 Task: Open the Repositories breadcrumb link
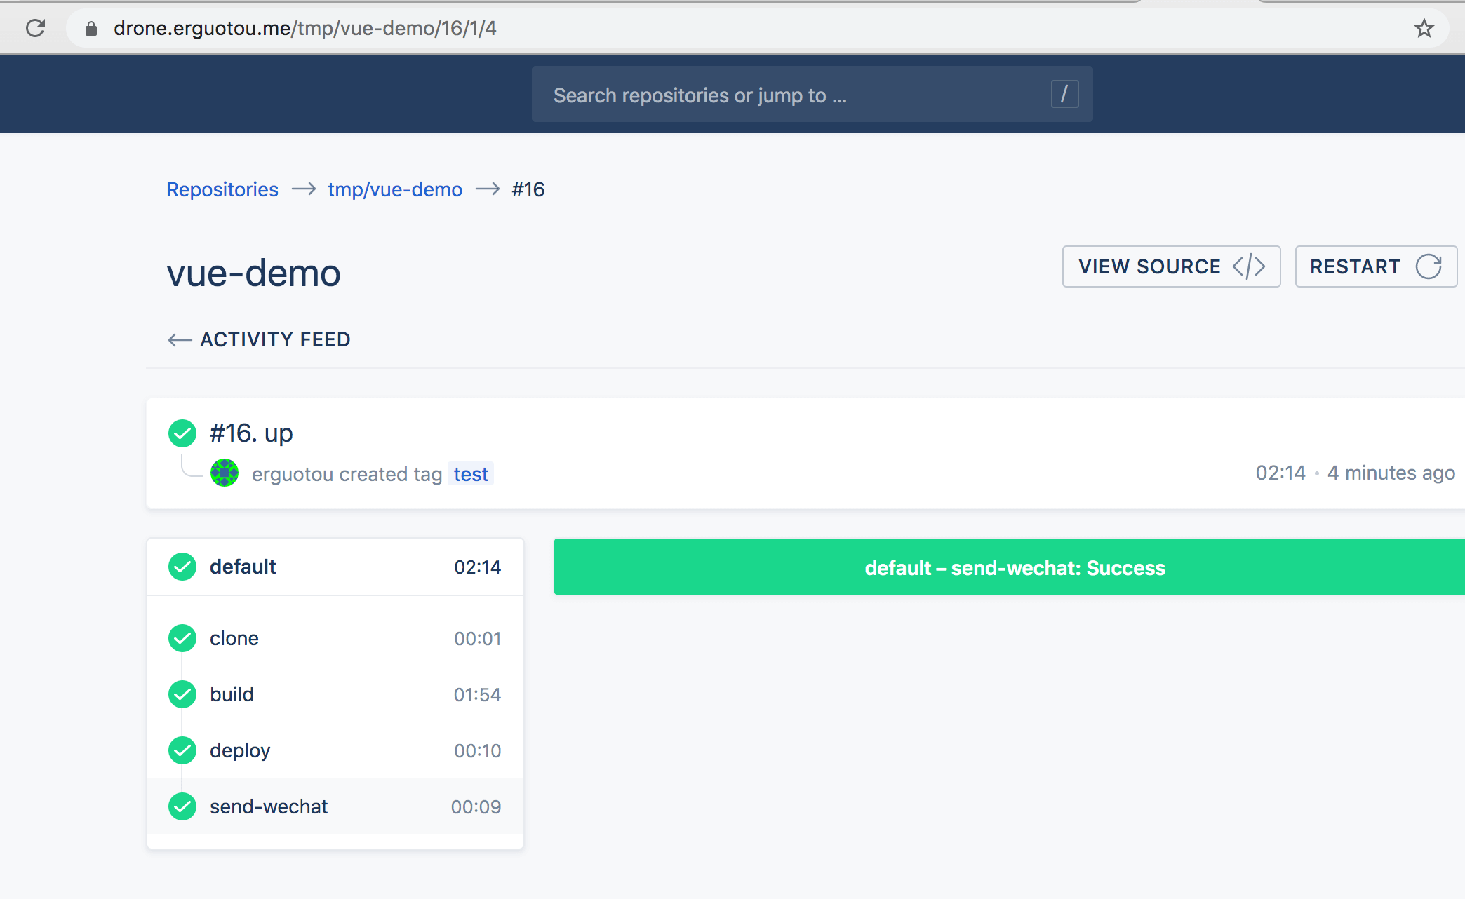pyautogui.click(x=222, y=189)
